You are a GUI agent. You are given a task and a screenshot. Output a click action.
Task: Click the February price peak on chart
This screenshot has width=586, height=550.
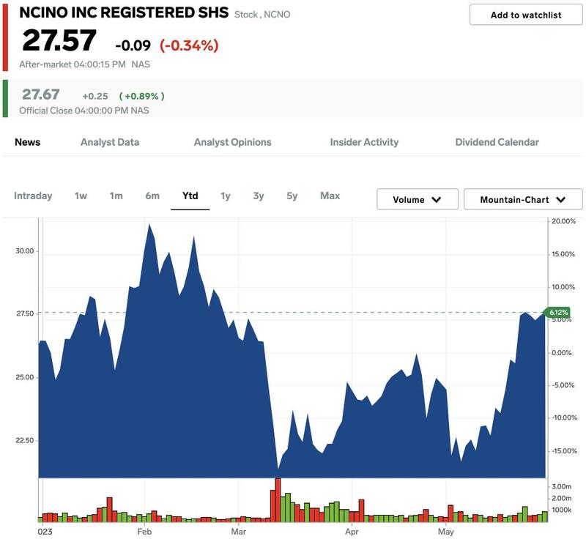(x=149, y=225)
